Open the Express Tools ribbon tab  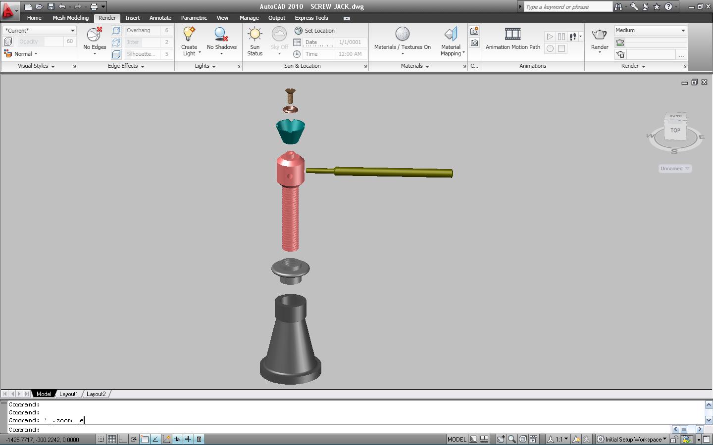coord(311,18)
